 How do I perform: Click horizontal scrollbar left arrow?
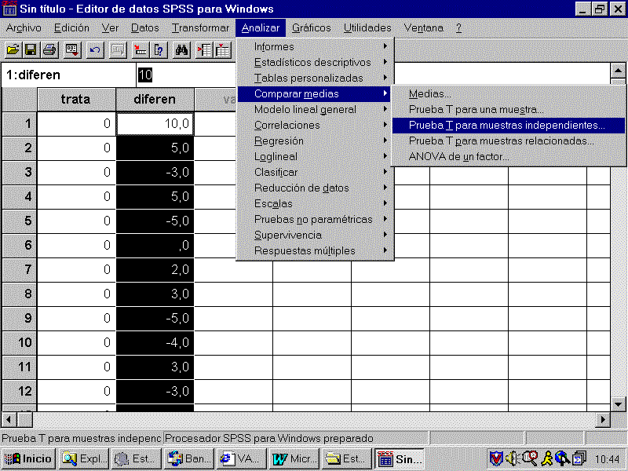click(x=9, y=420)
